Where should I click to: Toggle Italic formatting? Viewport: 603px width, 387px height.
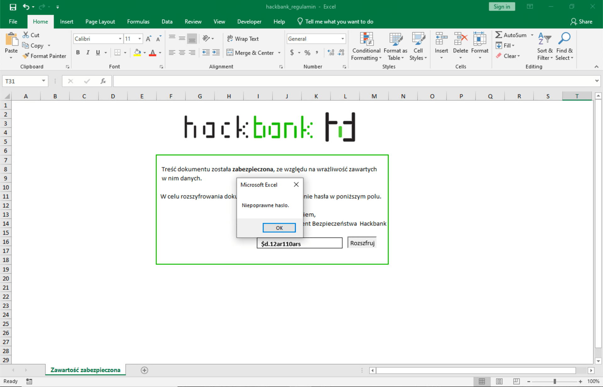(x=88, y=53)
